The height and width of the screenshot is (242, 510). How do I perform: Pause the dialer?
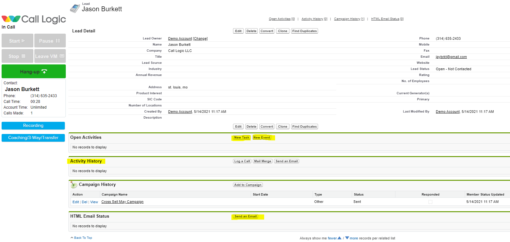[50, 41]
